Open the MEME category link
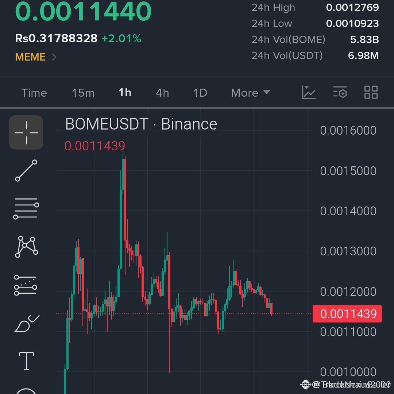394x394 pixels. pyautogui.click(x=30, y=57)
